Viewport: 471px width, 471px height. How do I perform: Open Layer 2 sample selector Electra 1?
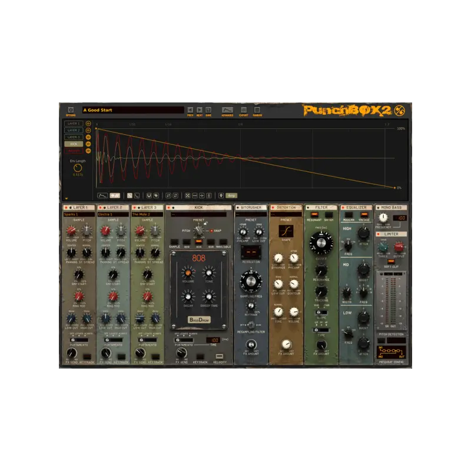pos(113,214)
